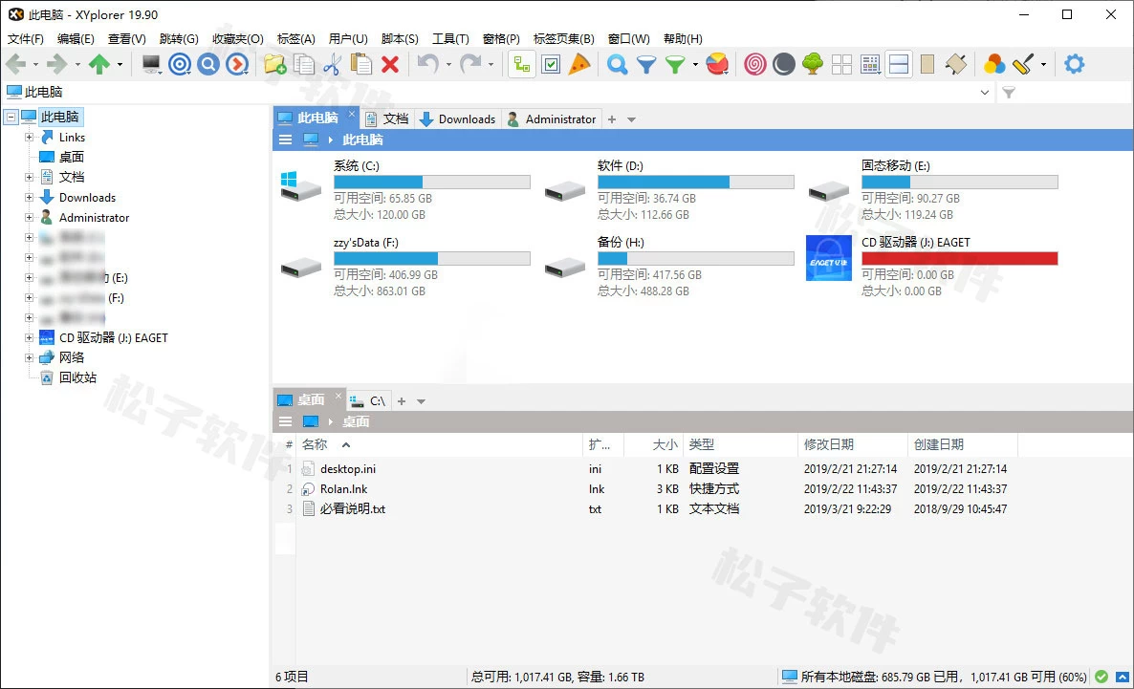Screen dimensions: 1134x689
Task: Switch to the C:\ tab
Action: tap(368, 400)
